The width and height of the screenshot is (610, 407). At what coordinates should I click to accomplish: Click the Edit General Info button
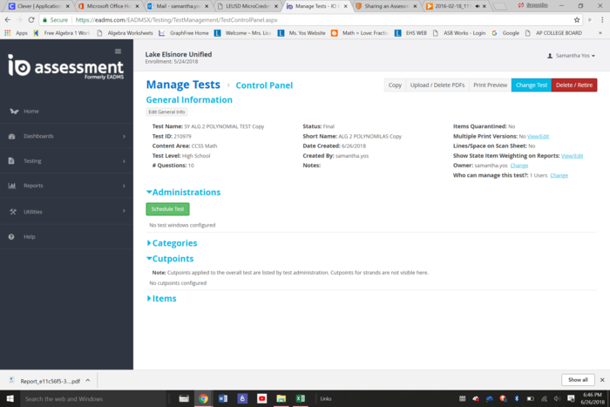(166, 112)
